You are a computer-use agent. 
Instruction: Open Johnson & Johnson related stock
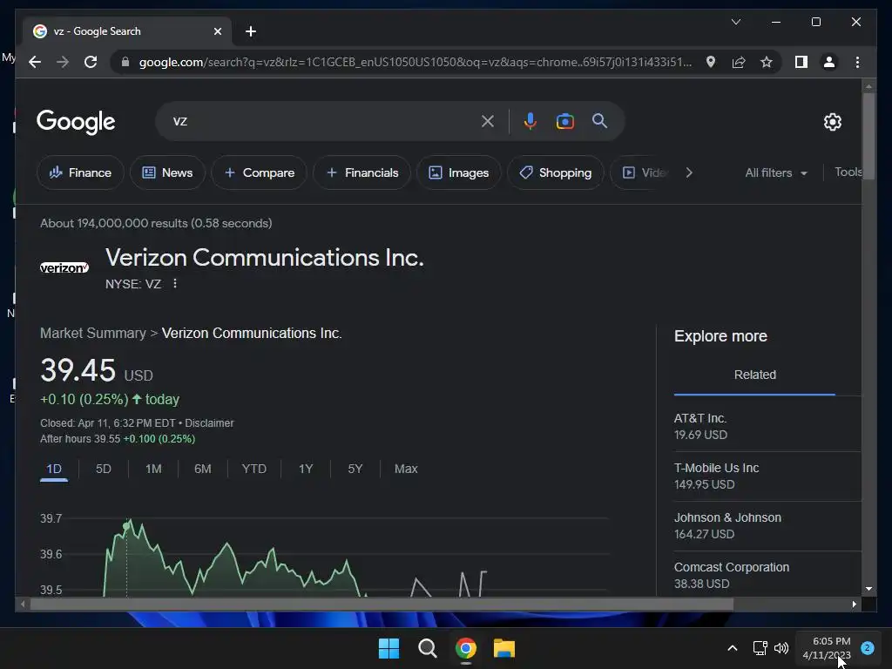pos(767,525)
